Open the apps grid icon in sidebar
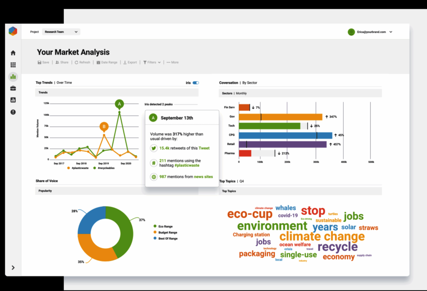427x291 pixels. (13, 65)
